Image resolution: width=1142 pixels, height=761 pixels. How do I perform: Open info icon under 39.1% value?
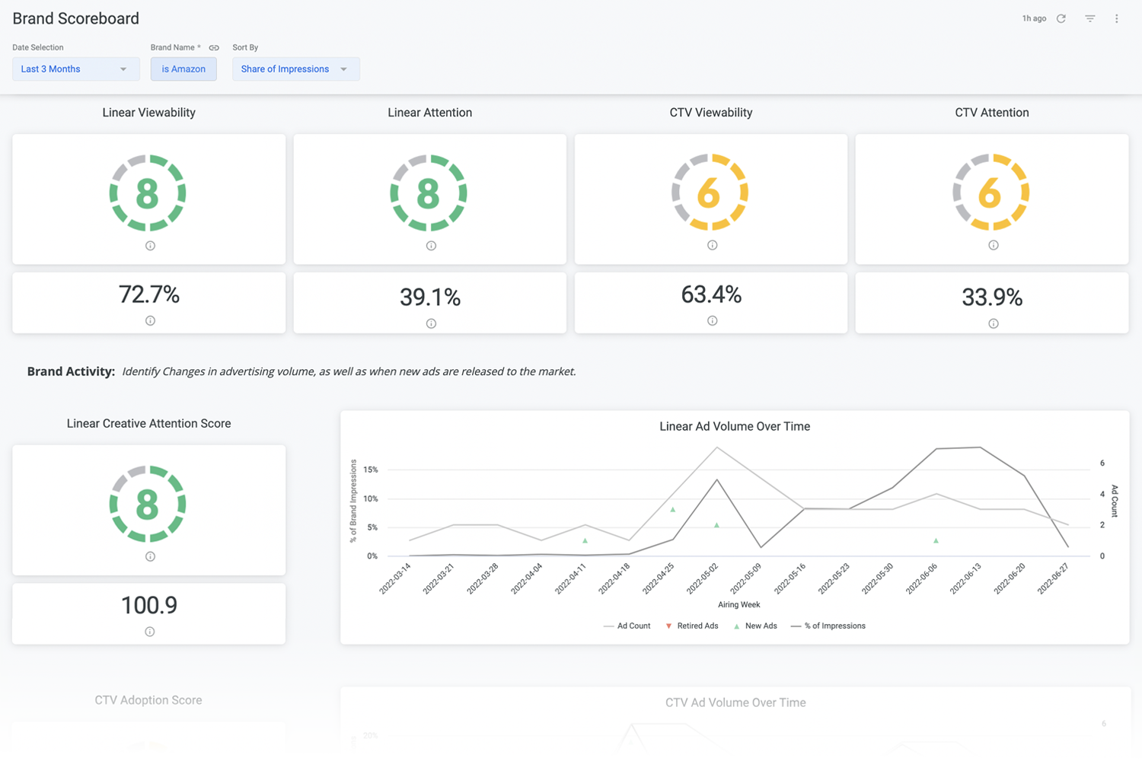[431, 323]
